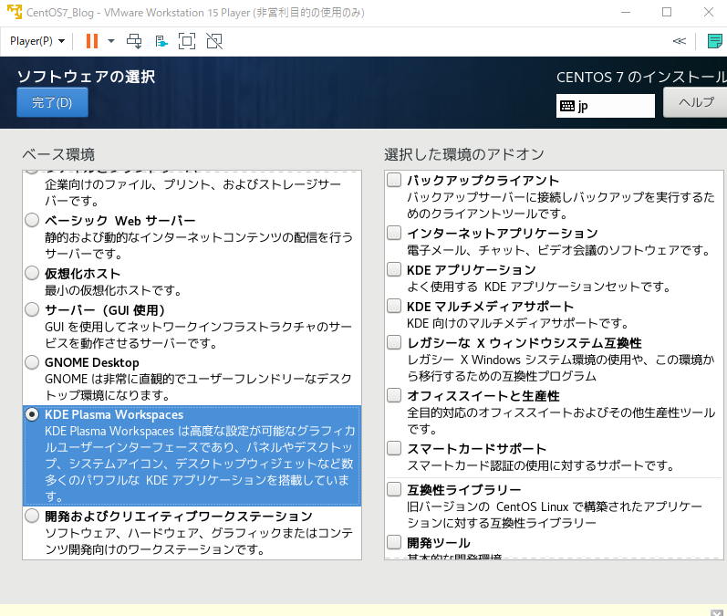Screen dimensions: 727x616
Task: Click text 電子メール、チャット、ビデオ会議のソフトウェアです。
Action: pyautogui.click(x=559, y=250)
